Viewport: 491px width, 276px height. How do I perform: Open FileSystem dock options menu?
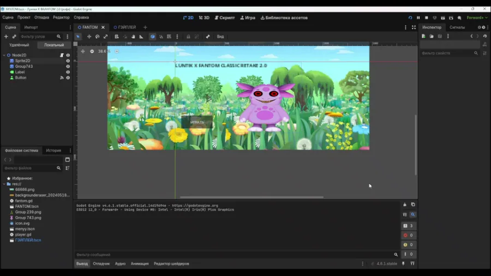[x=70, y=151]
